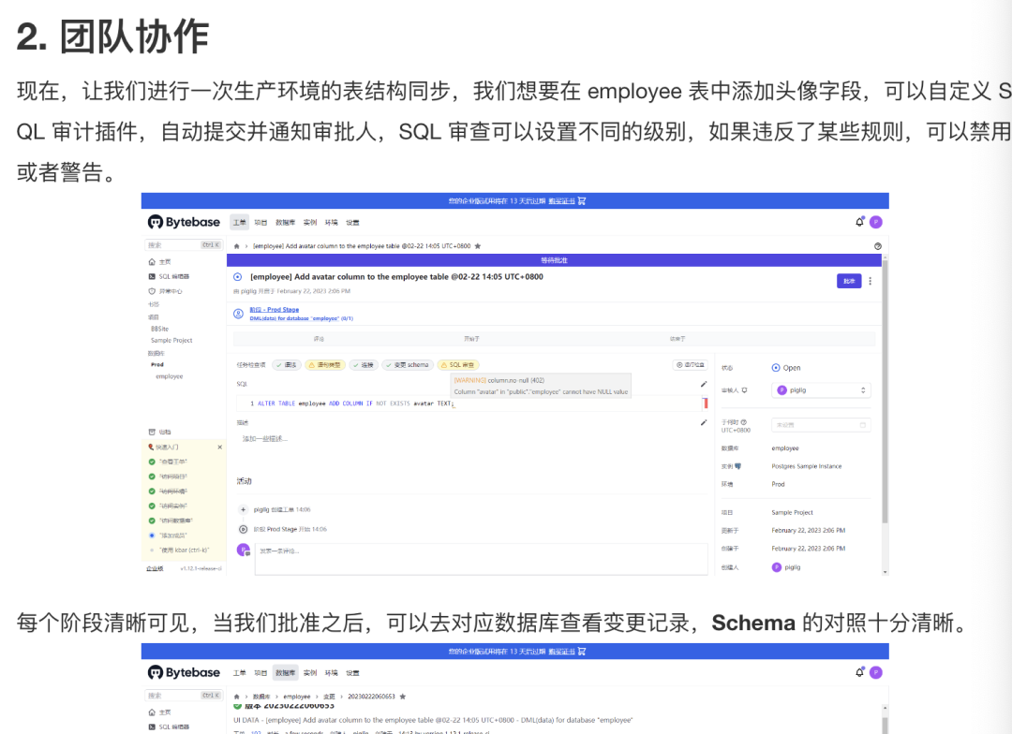This screenshot has width=1012, height=734.
Task: Click employee in the lower screenshot breadcrumb
Action: coord(297,697)
